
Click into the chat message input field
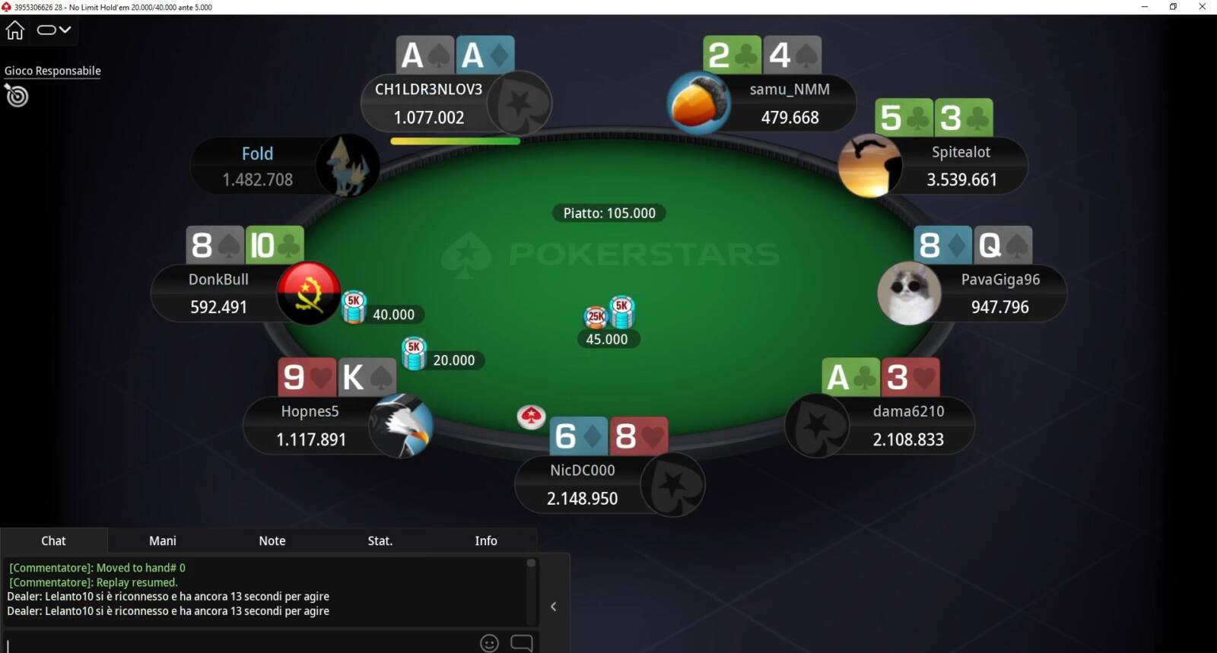tap(240, 643)
